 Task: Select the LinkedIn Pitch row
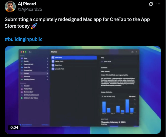74,69
